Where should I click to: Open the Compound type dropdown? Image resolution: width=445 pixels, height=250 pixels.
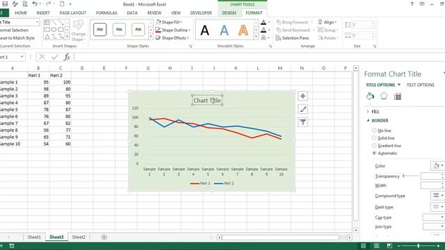[437, 196]
